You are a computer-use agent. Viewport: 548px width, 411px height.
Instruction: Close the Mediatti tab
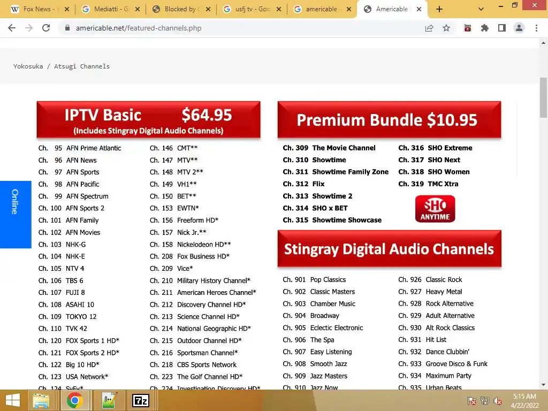coord(138,10)
